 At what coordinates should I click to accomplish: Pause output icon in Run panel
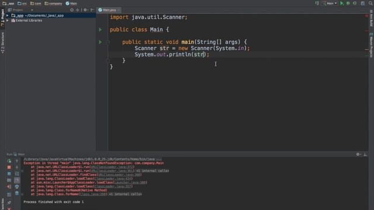tap(9, 174)
